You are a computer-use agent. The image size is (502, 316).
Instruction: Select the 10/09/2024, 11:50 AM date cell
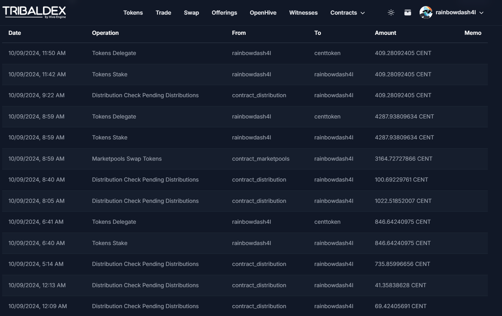[x=37, y=53]
